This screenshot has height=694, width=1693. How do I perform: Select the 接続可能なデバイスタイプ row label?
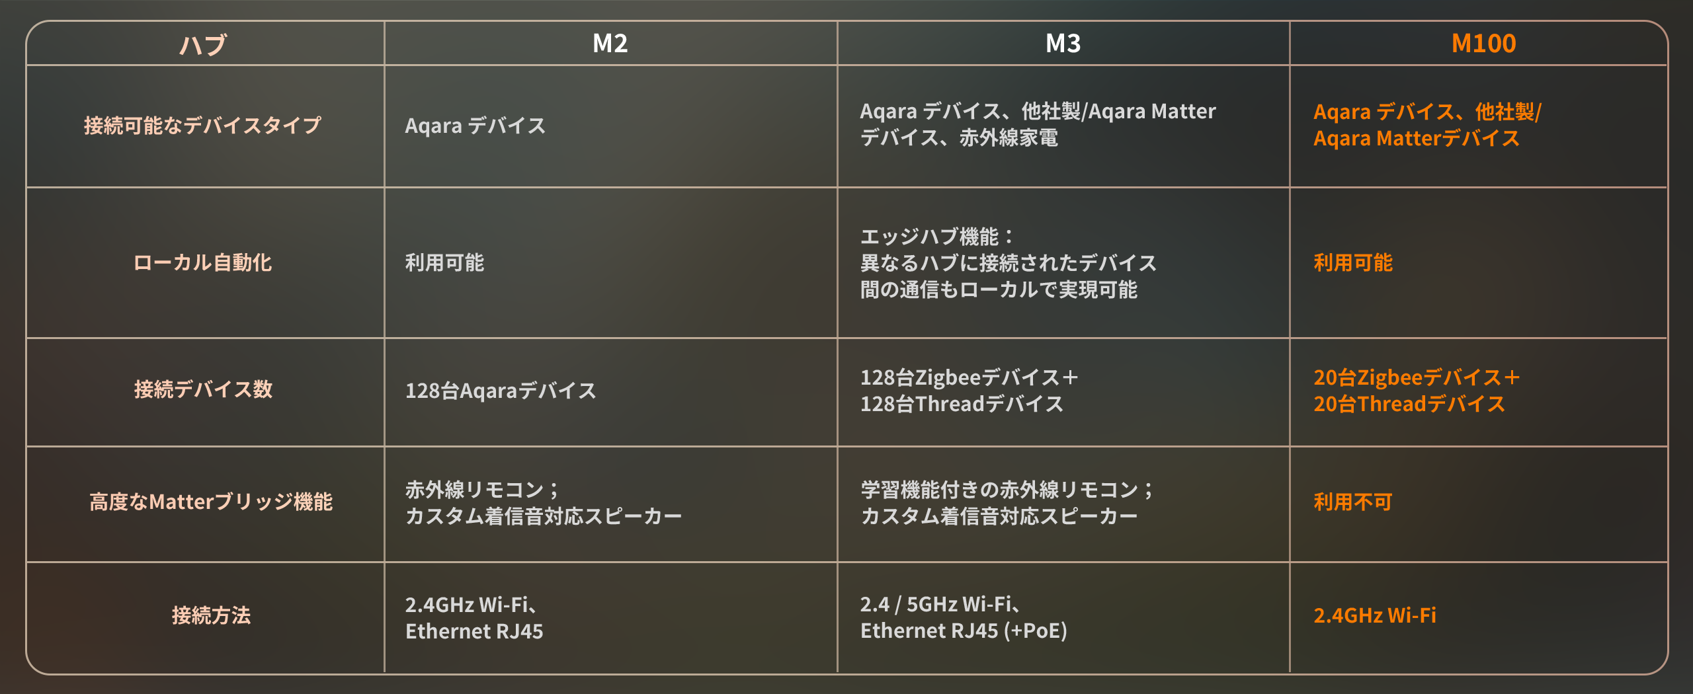pos(203,125)
